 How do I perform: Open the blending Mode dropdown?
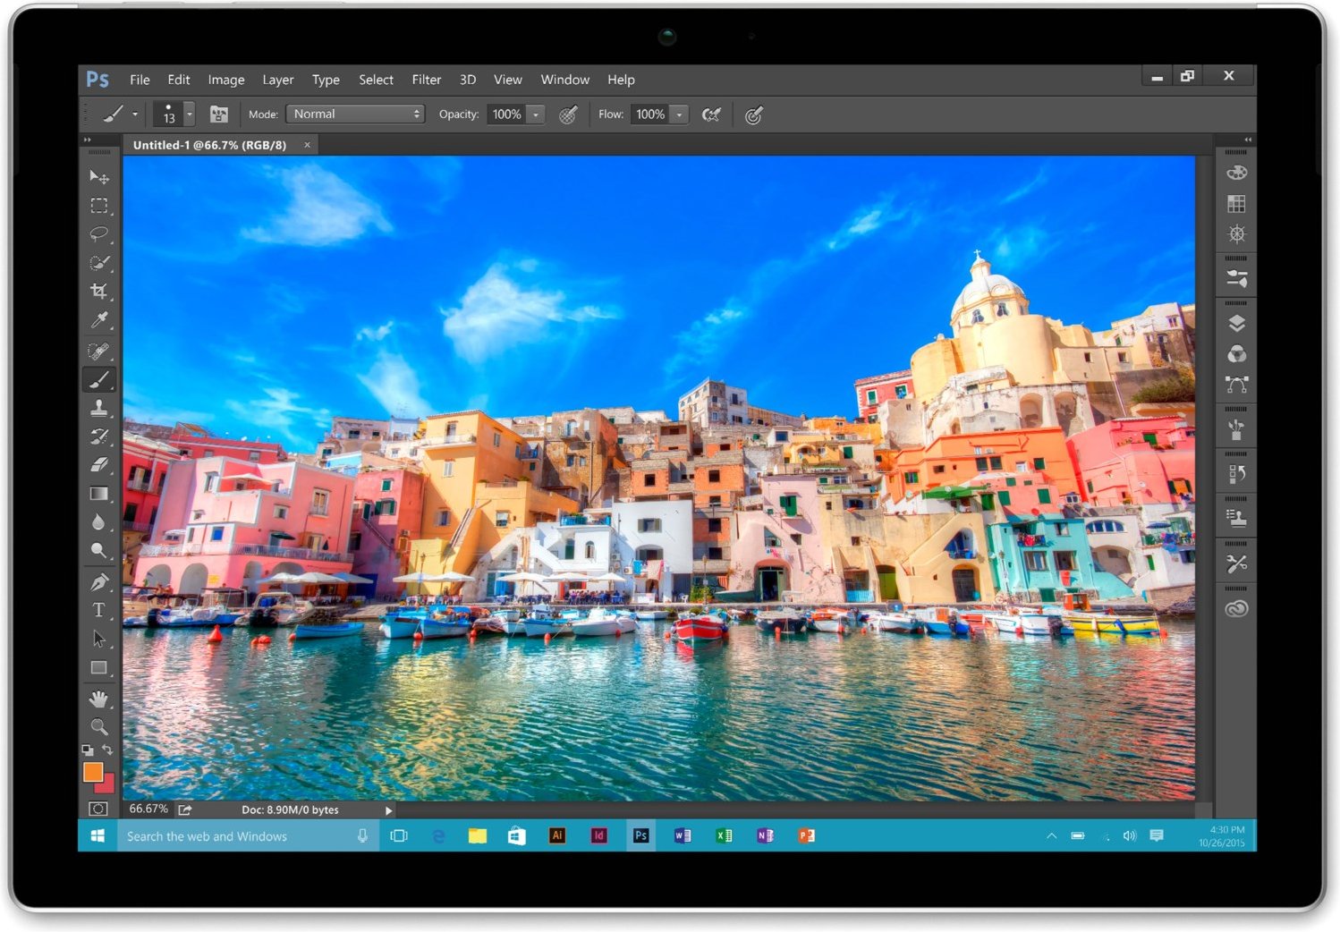tap(354, 114)
